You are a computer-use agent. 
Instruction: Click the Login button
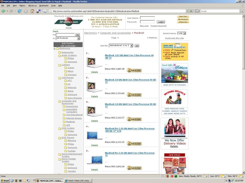161,22
